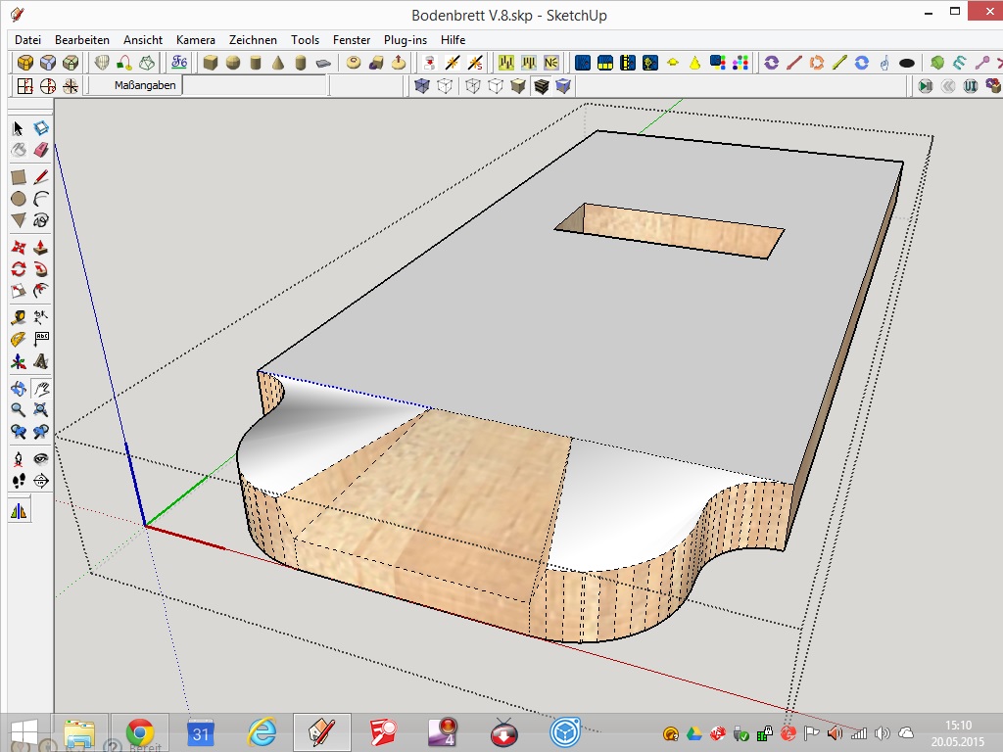Open the Zeichnen menu
Image resolution: width=1003 pixels, height=752 pixels.
pos(253,40)
